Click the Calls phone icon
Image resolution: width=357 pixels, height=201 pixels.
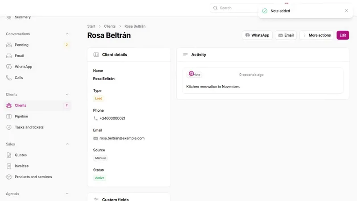[9, 78]
